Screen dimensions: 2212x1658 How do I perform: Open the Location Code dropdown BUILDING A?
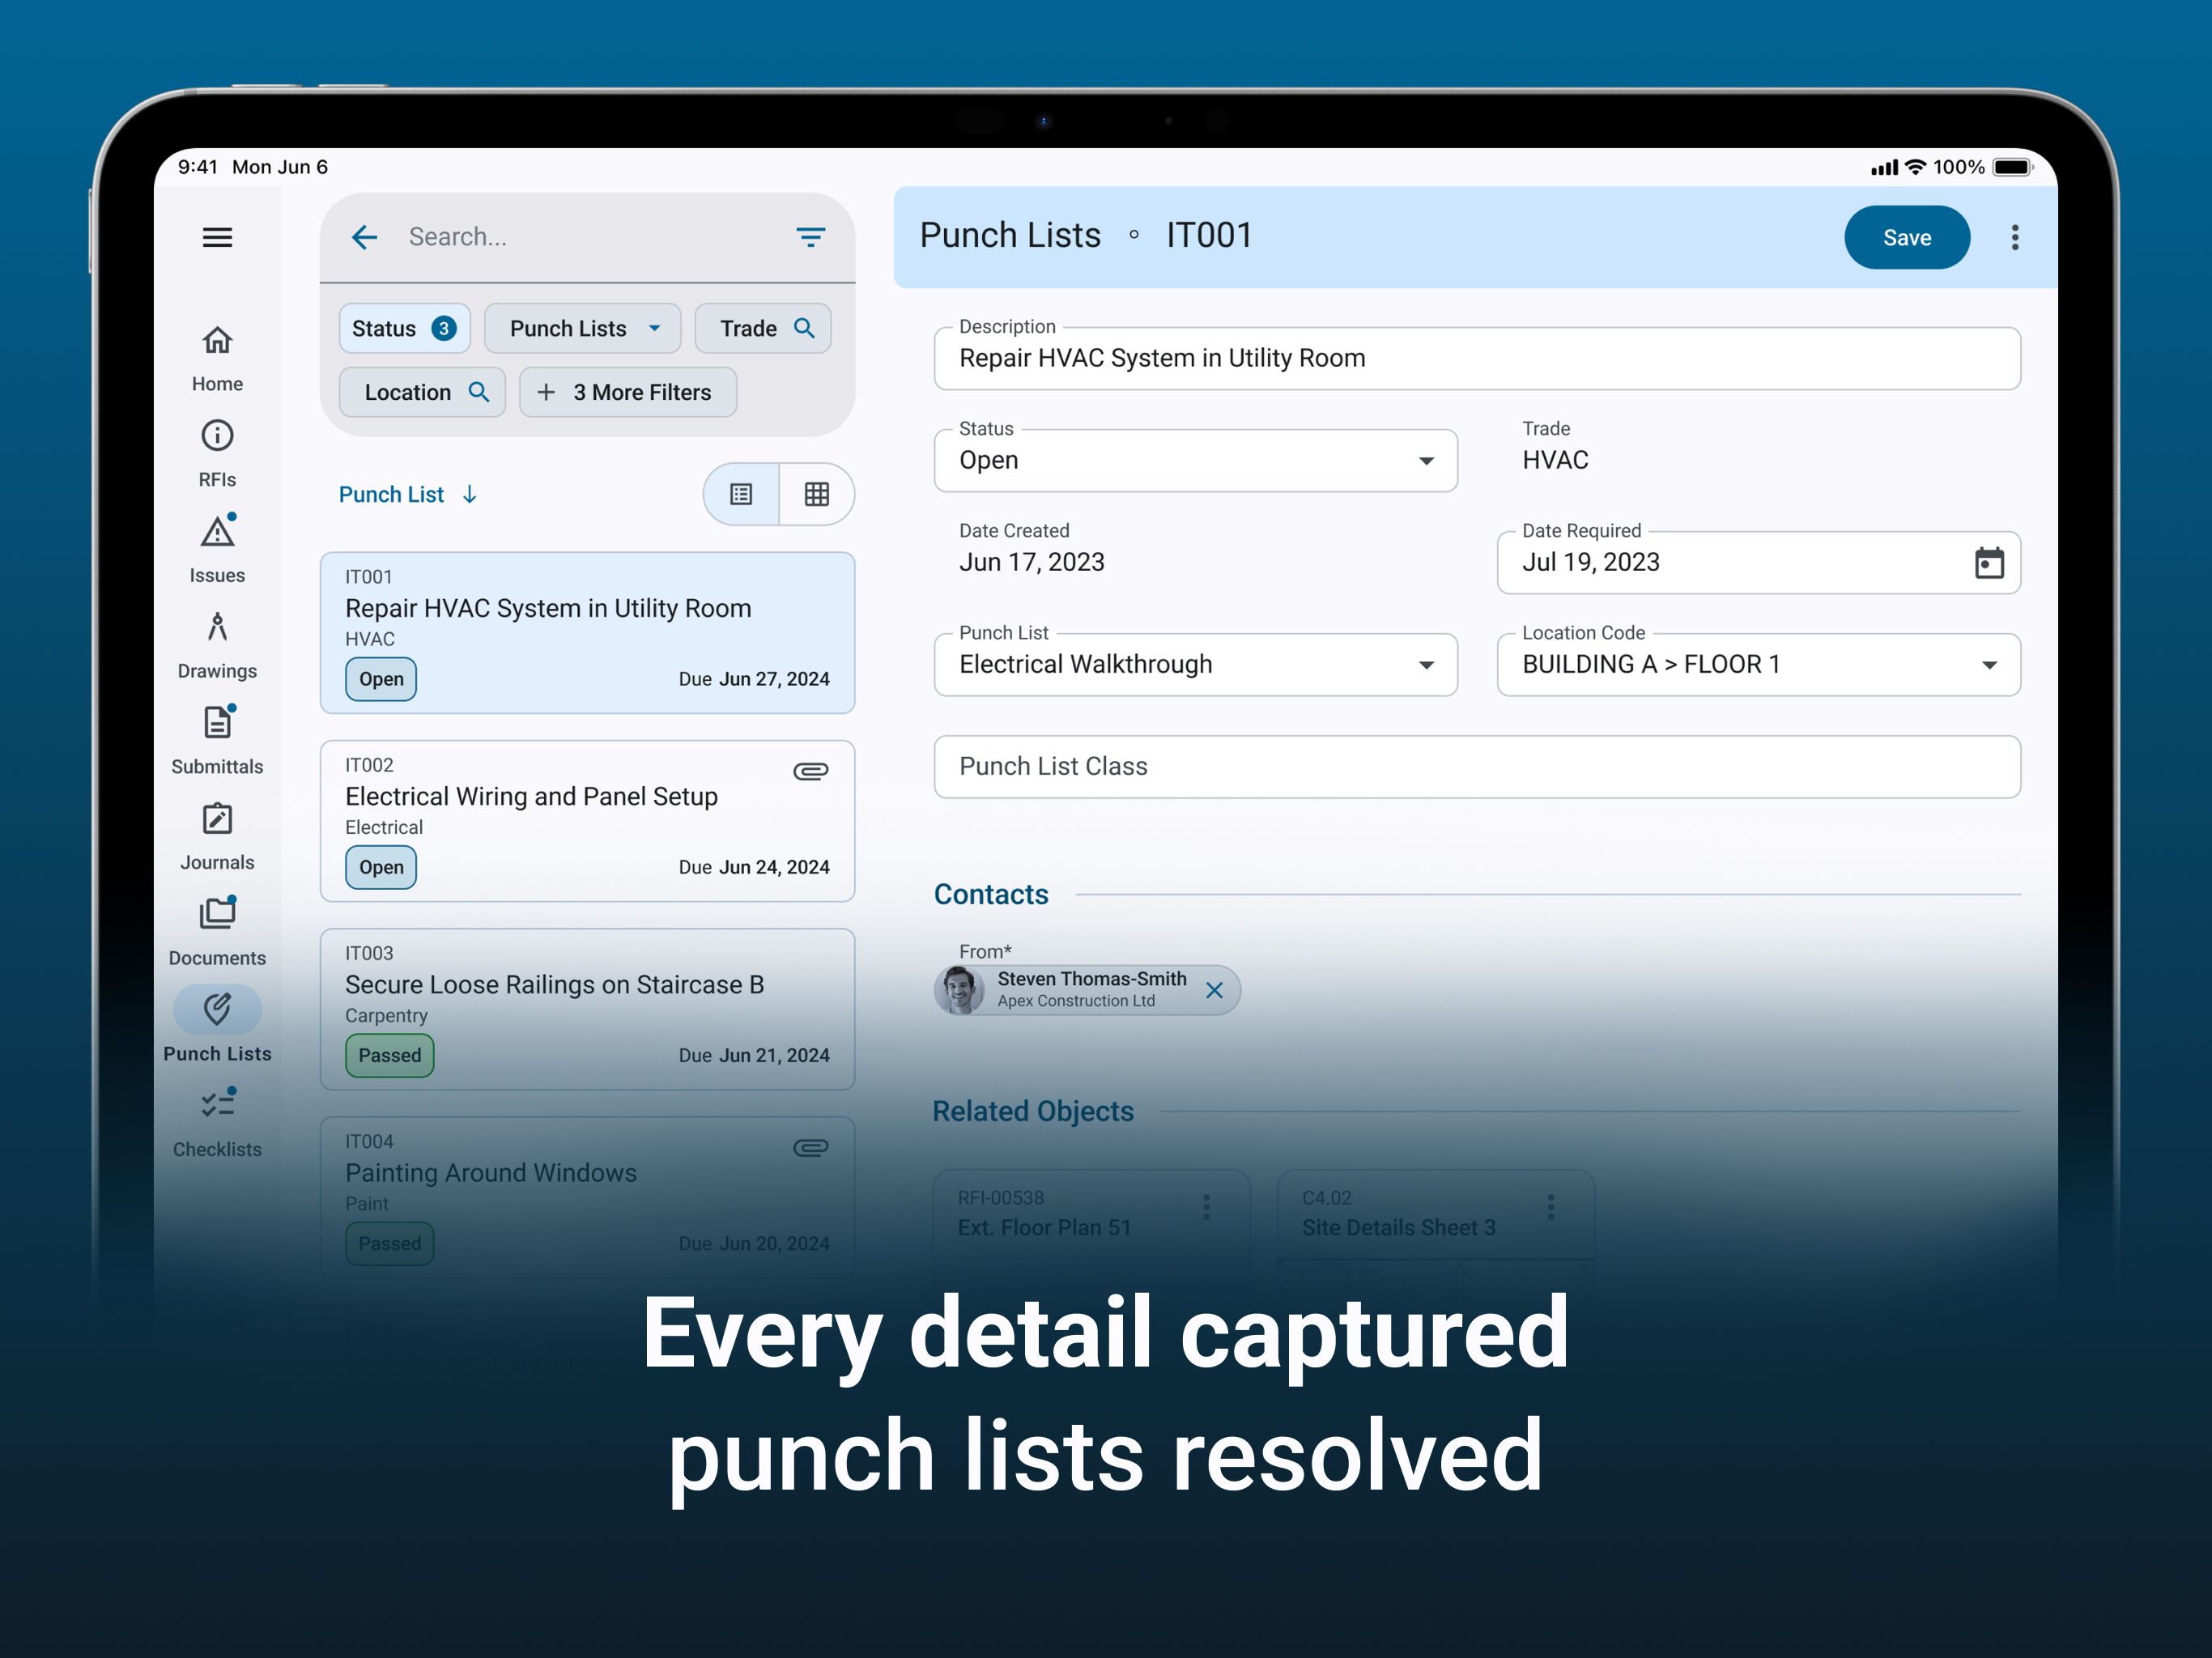click(x=1989, y=664)
